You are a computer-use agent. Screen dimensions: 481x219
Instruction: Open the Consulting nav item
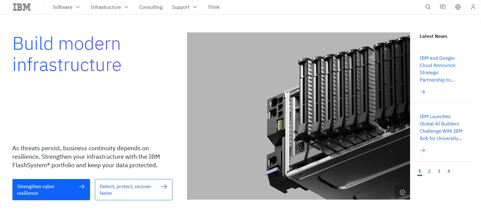[x=151, y=7]
